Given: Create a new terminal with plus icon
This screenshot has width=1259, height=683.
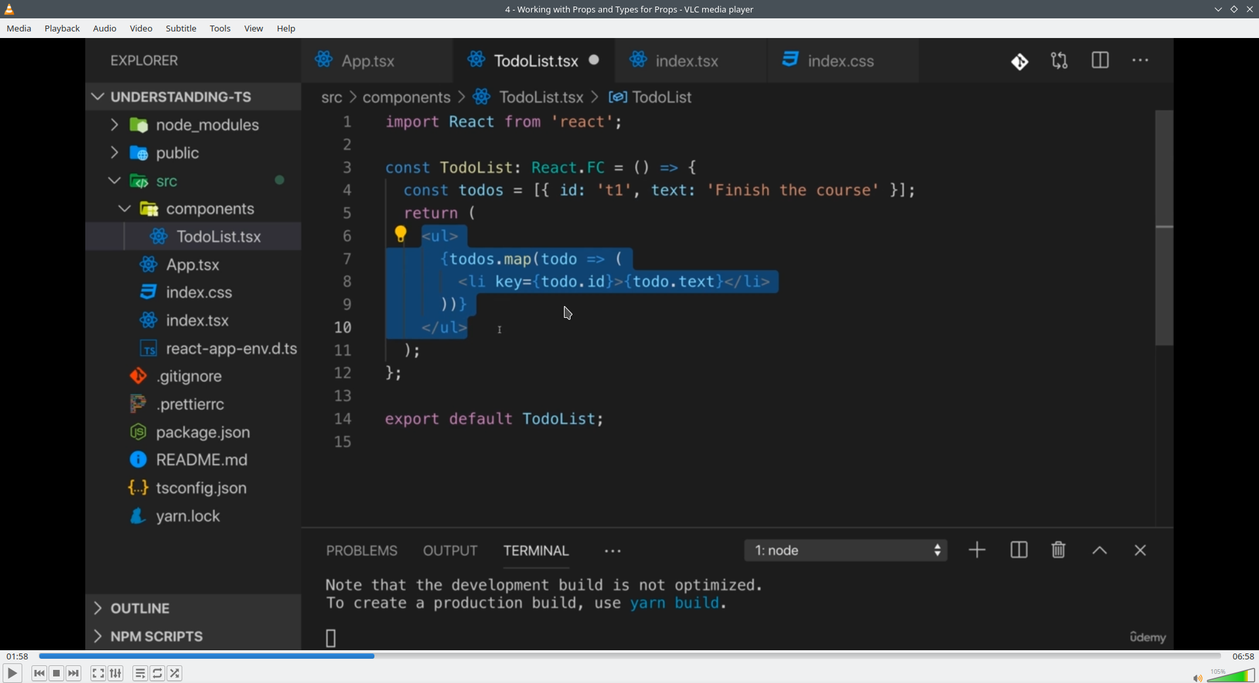Looking at the screenshot, I should (977, 550).
